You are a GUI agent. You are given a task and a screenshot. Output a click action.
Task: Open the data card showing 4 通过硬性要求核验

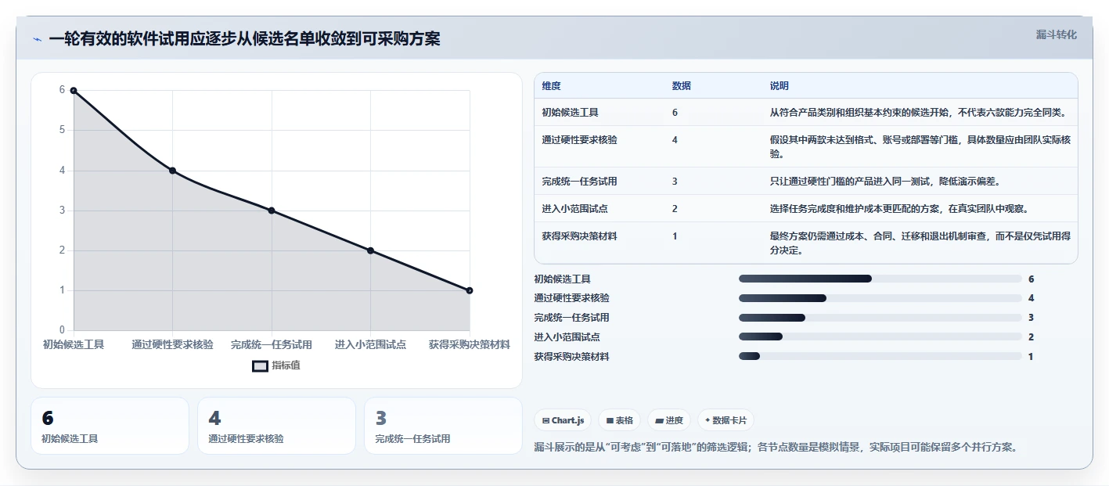pos(276,426)
